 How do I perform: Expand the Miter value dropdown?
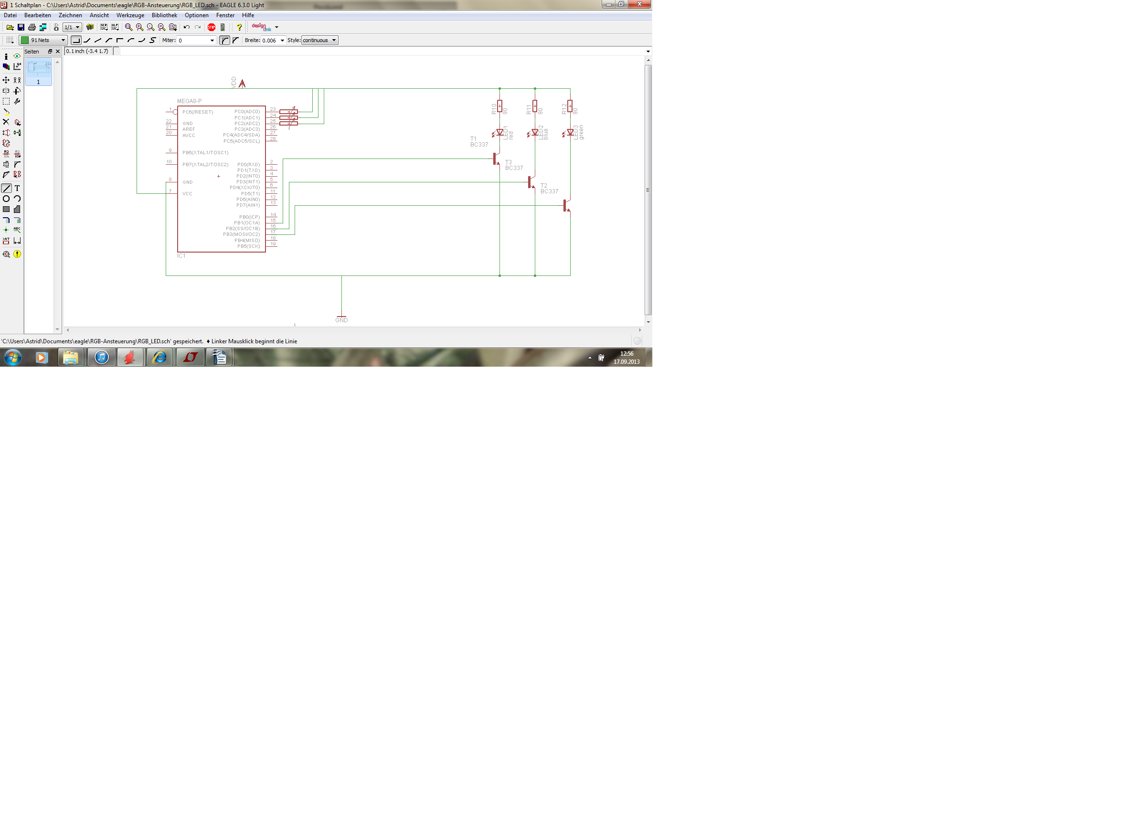click(x=212, y=41)
